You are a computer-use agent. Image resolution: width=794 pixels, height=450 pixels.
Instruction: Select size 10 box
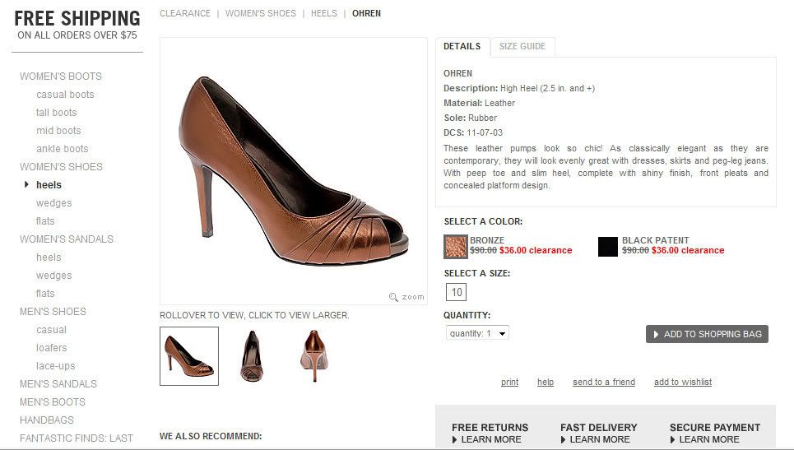[x=456, y=292]
